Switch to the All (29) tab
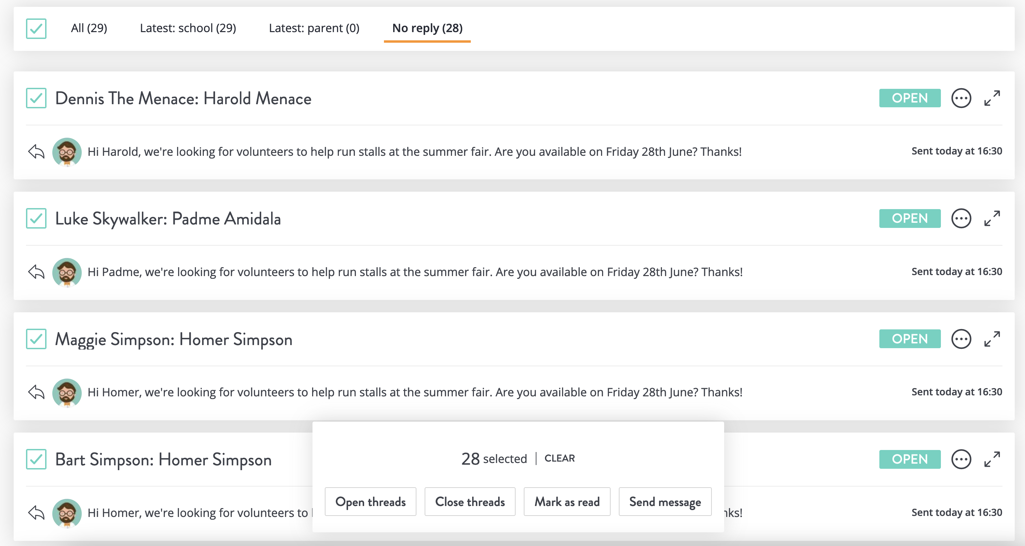Screen dimensions: 1025x546 click(89, 28)
